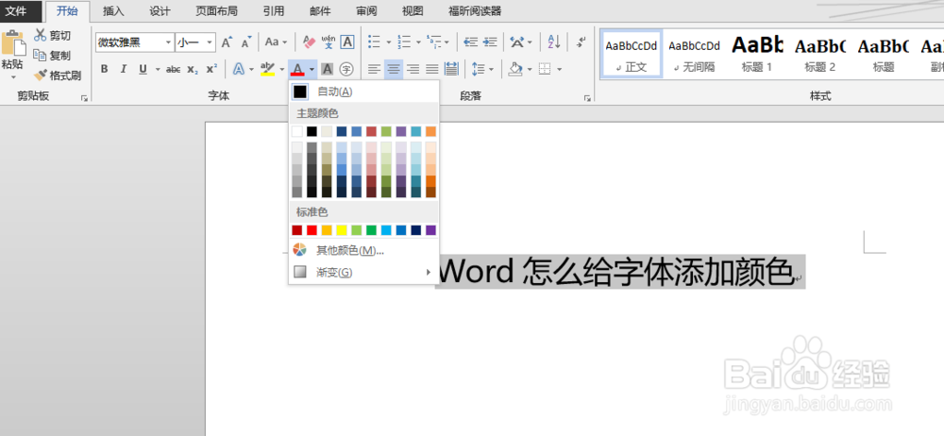The height and width of the screenshot is (436, 944).
Task: Click the Paste clipboard icon
Action: tap(13, 43)
